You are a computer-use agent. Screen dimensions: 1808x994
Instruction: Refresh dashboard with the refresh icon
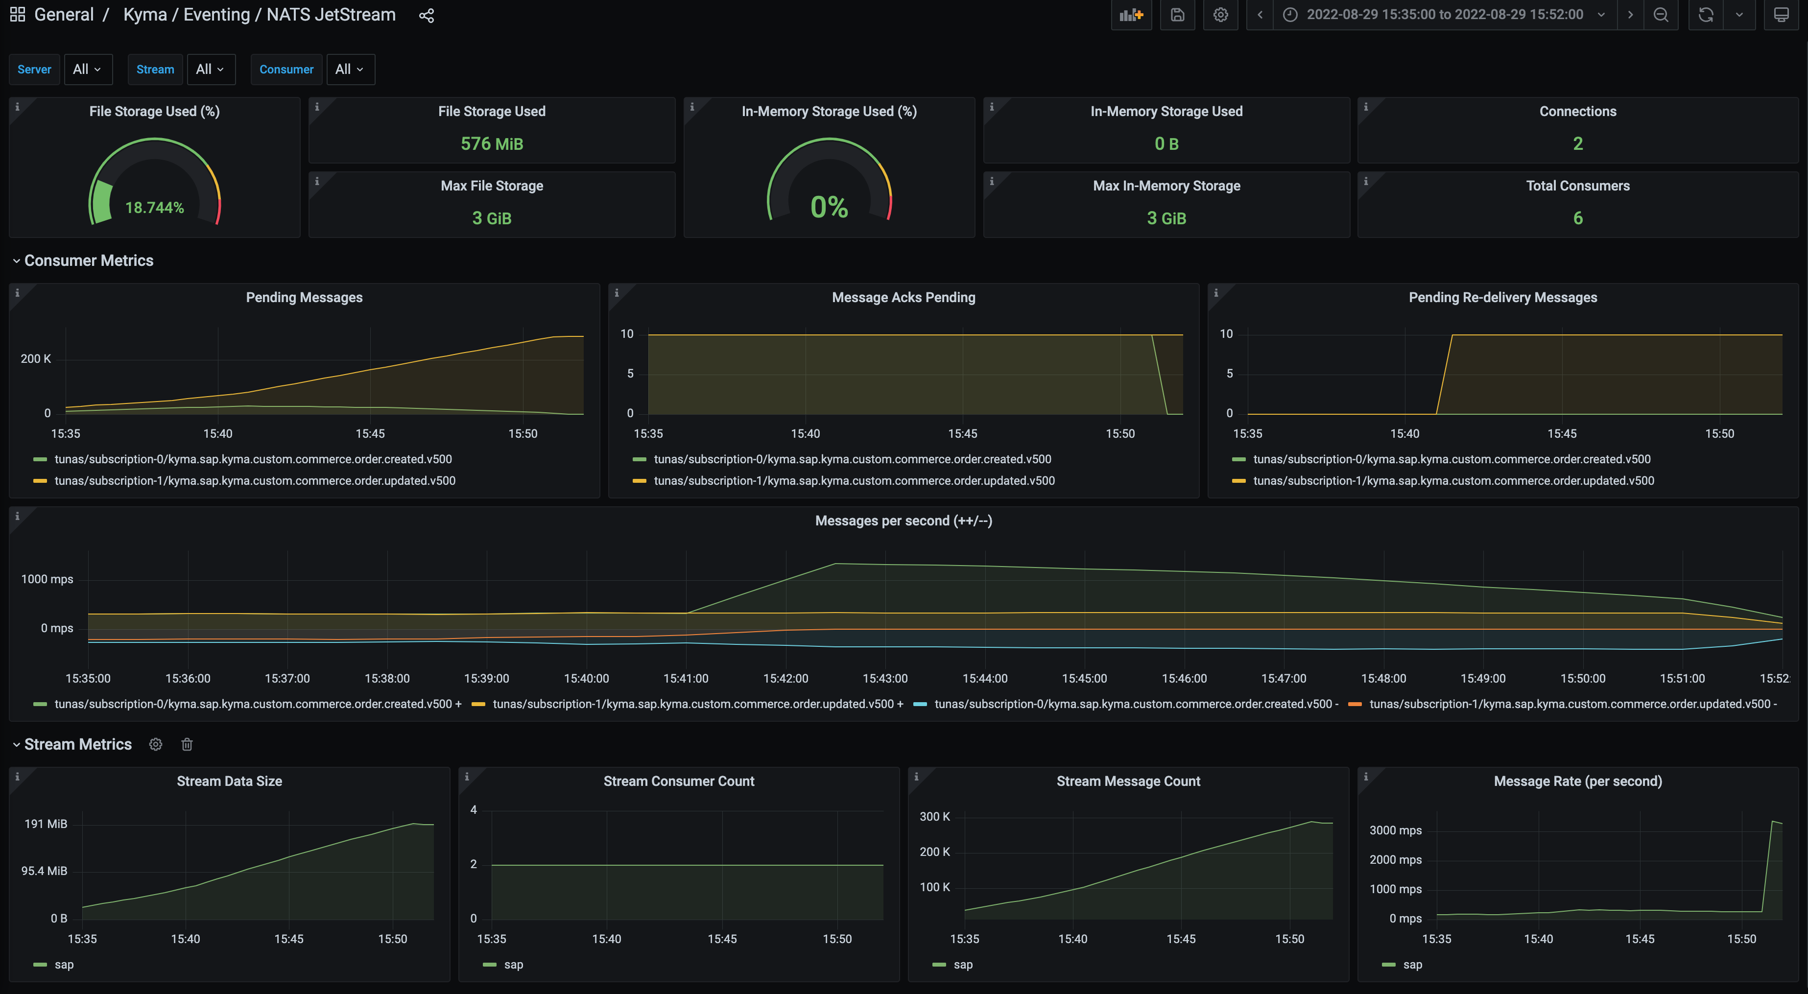coord(1706,15)
